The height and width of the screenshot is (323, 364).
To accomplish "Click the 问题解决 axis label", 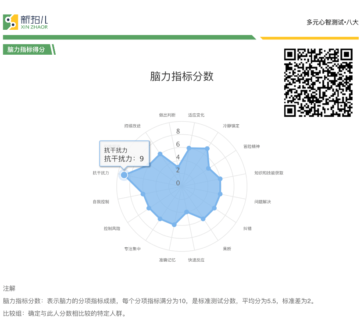I will 263,202.
